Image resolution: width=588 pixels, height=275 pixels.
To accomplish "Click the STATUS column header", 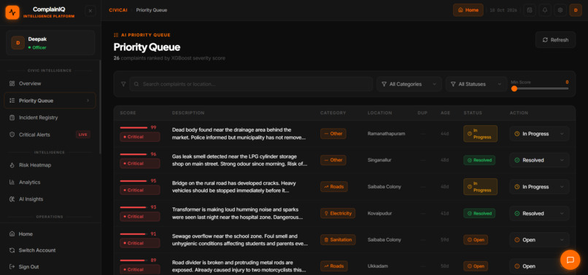I will tap(473, 113).
